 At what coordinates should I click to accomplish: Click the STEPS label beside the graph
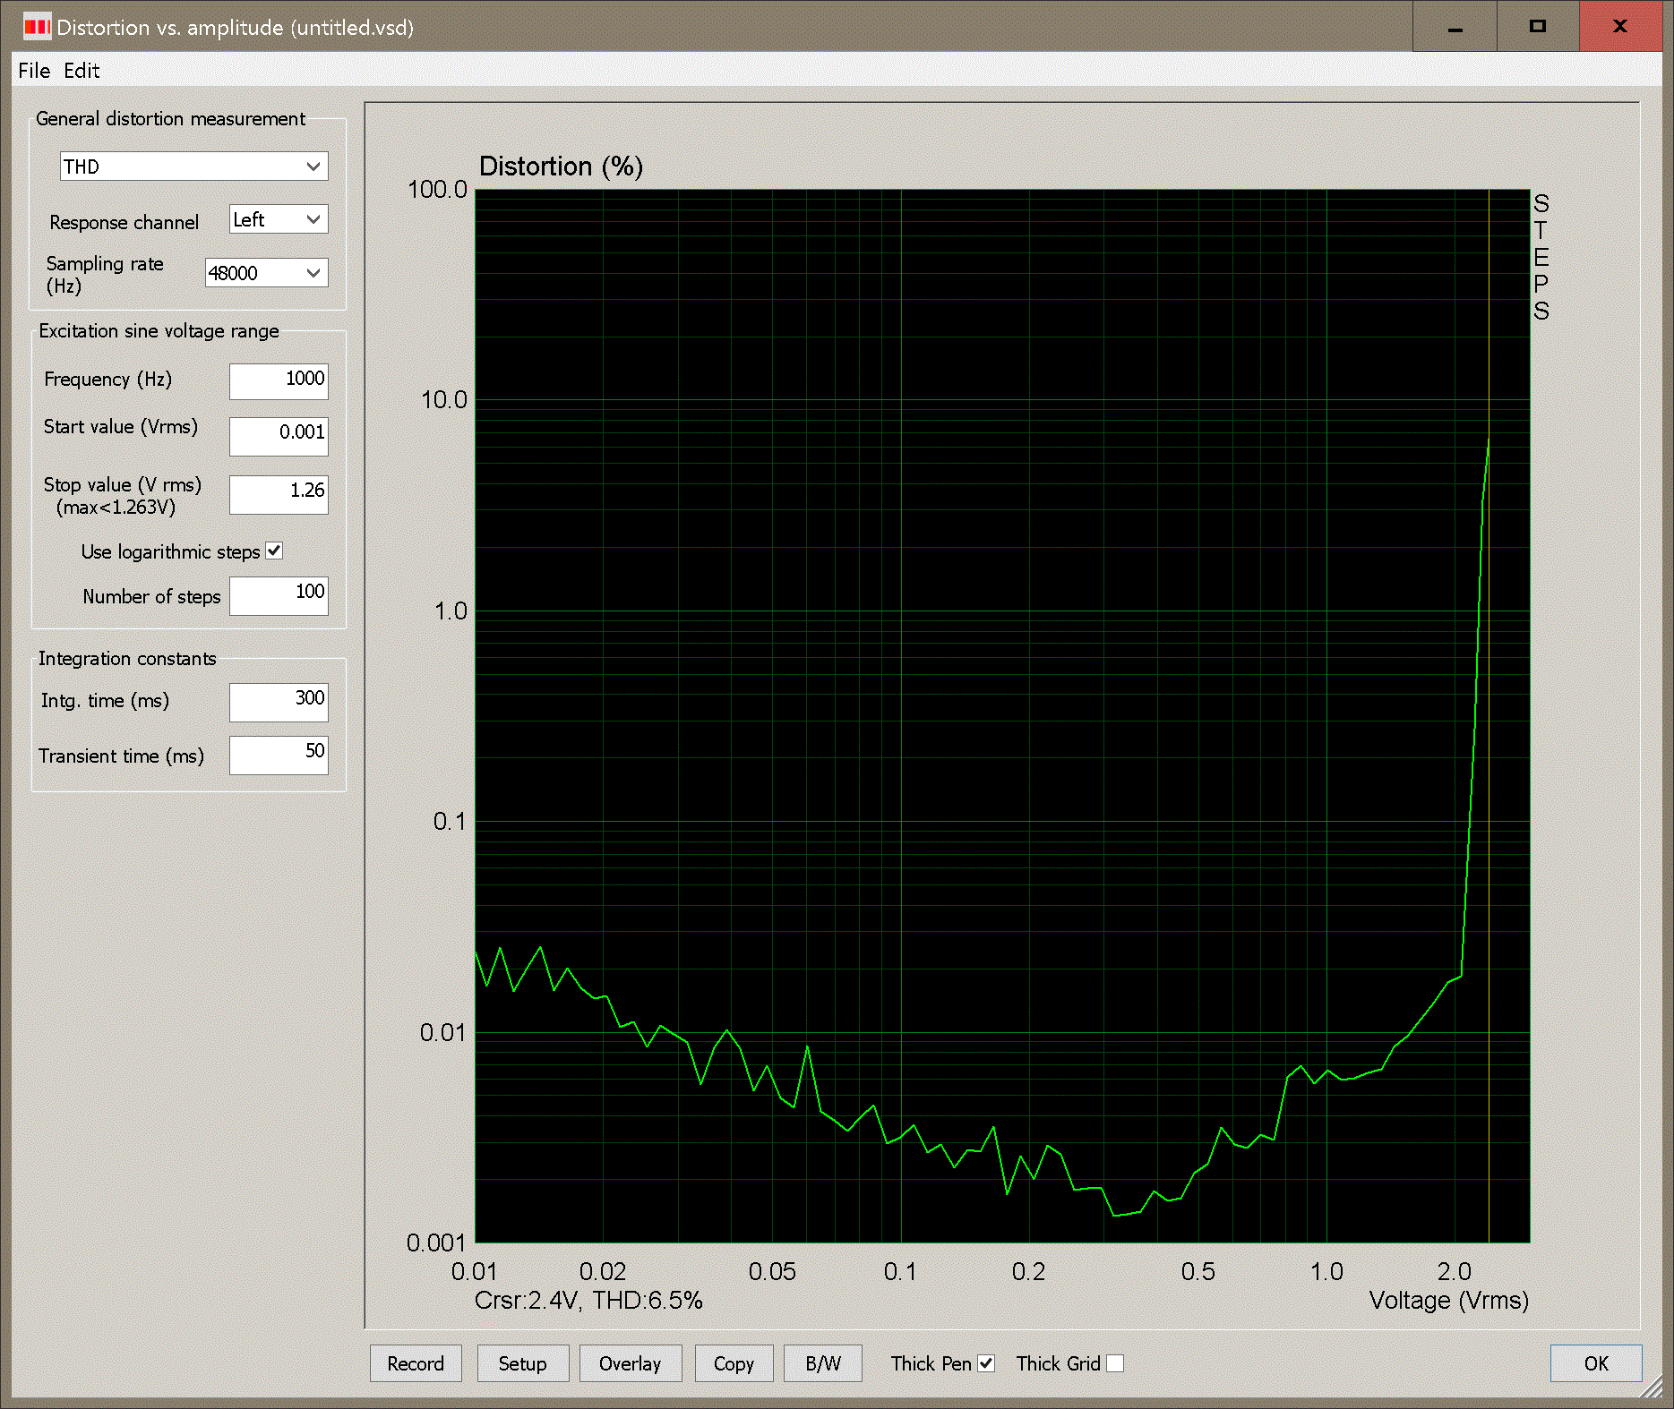(1541, 257)
